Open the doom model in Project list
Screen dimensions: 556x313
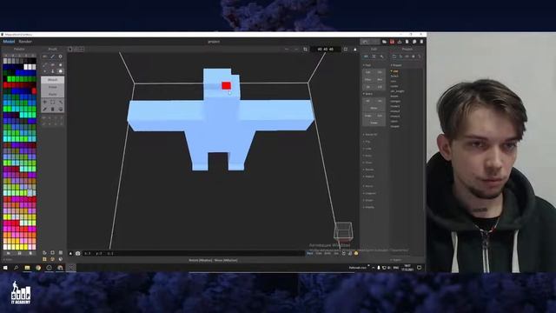tap(394, 97)
